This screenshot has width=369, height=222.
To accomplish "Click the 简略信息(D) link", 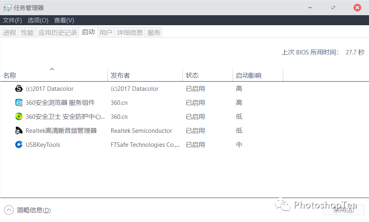I will coord(34,210).
